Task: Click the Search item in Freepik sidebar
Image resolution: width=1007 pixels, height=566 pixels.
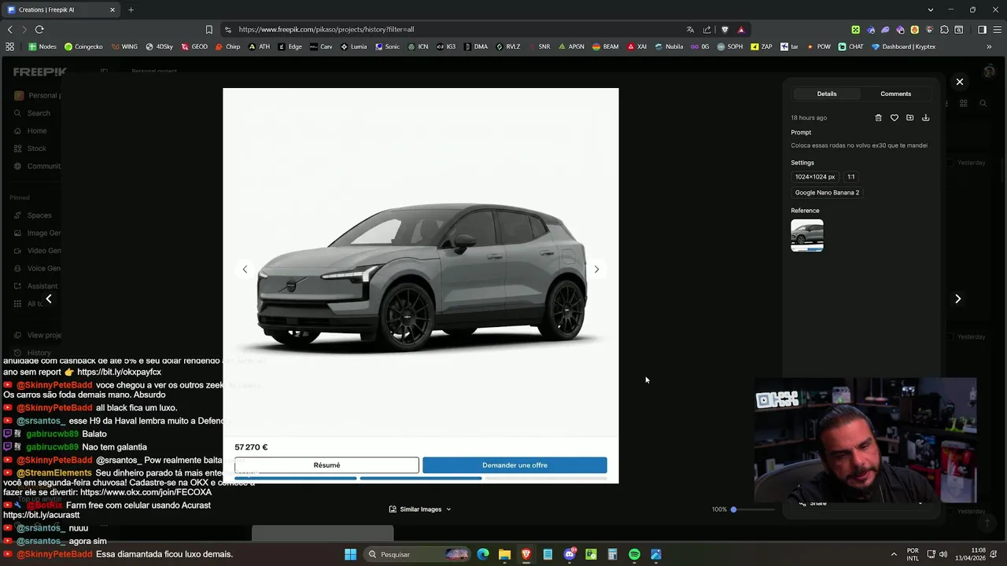Action: point(32,113)
